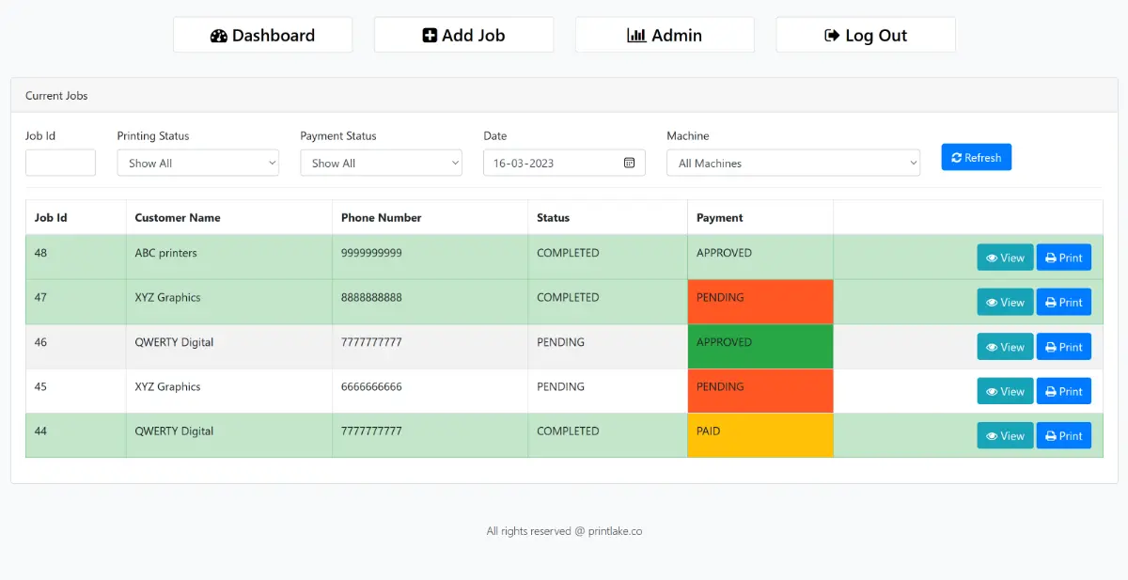This screenshot has height=580, width=1128.
Task: Open the Printing Status dropdown
Action: tap(197, 163)
